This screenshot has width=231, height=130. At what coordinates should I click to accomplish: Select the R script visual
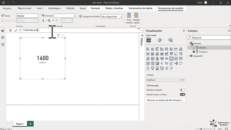(x=162, y=64)
